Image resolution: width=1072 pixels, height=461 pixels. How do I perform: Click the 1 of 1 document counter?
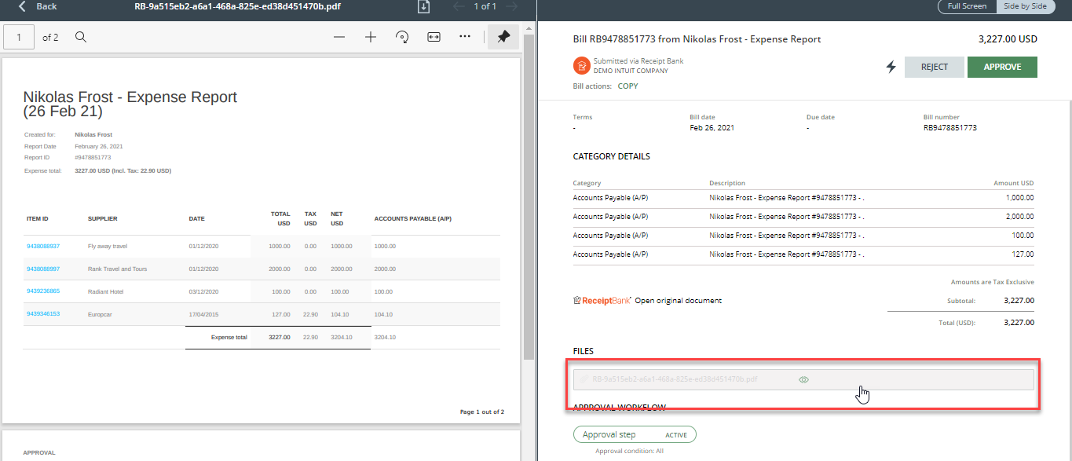485,6
